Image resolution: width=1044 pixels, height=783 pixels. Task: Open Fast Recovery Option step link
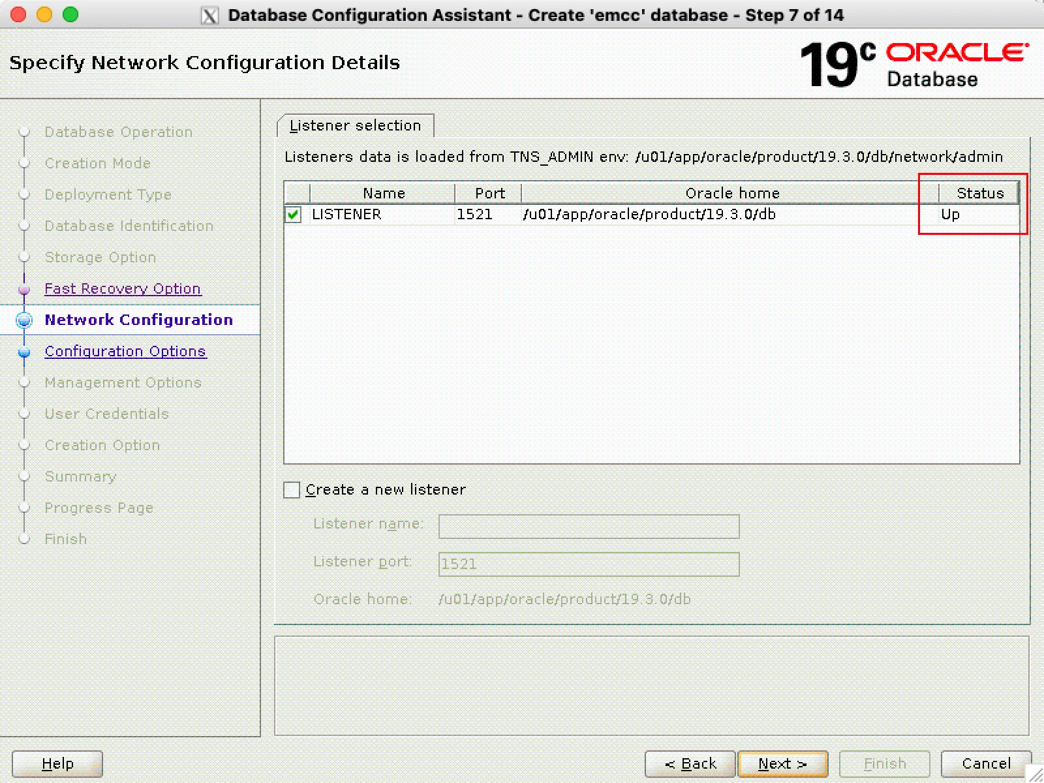point(123,288)
